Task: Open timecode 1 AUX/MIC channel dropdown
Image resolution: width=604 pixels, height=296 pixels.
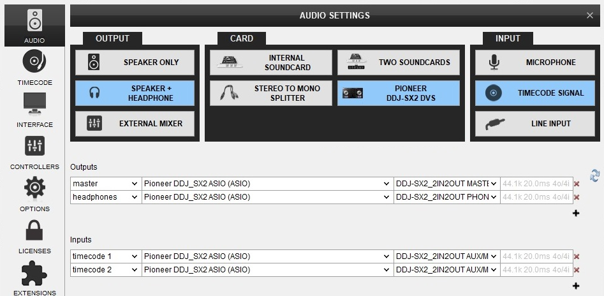Action: pyautogui.click(x=447, y=256)
